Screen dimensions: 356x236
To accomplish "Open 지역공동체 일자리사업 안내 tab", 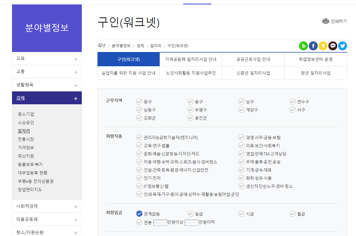I will coord(191,59).
